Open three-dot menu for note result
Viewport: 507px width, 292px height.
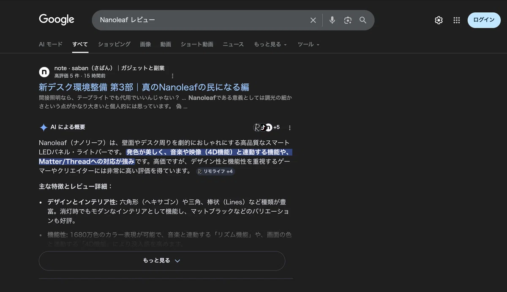tap(172, 76)
